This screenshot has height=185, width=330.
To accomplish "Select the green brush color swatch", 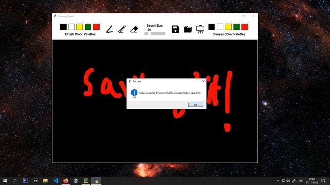I will tap(88, 27).
